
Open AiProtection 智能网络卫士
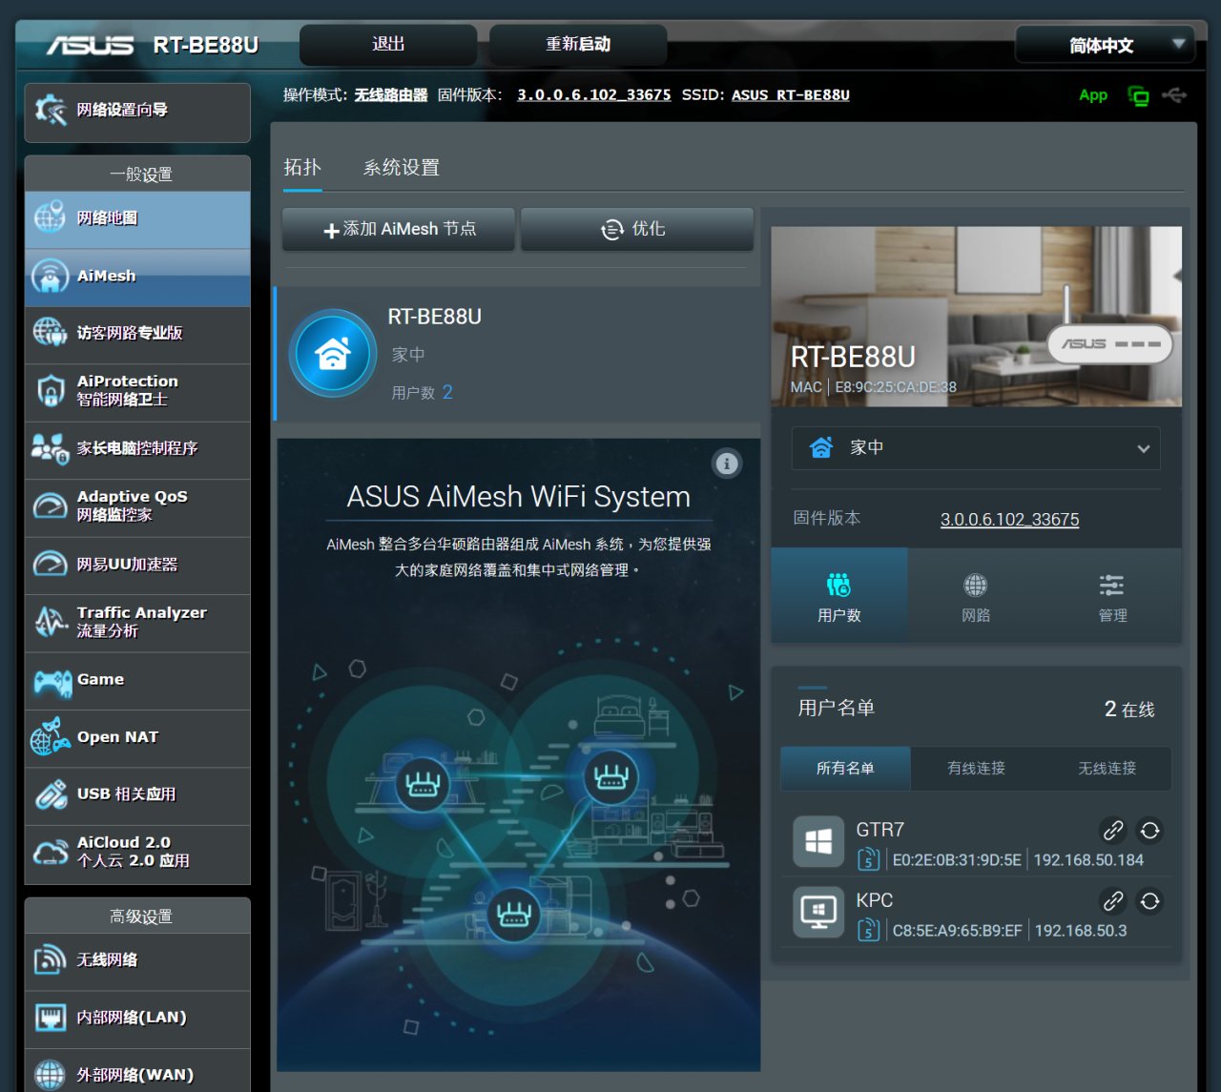(137, 391)
